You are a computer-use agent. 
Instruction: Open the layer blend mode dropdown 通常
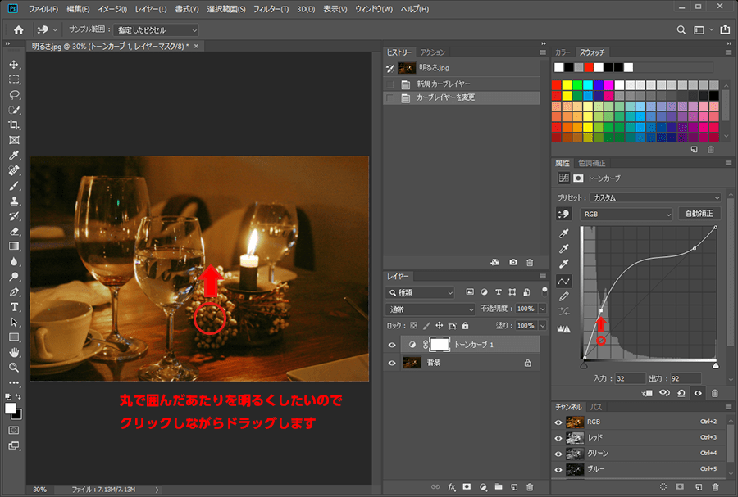coord(430,309)
